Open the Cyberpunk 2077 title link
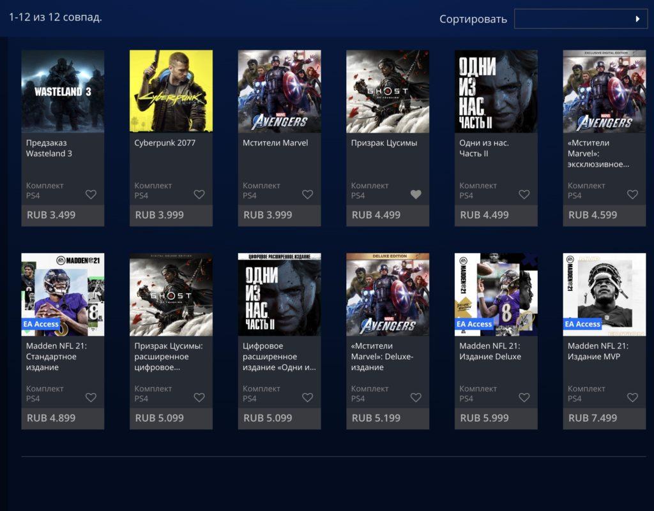 pos(165,143)
